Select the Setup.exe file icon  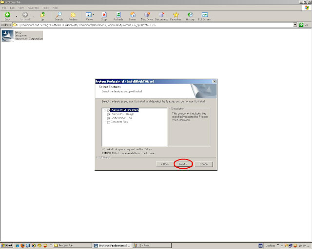[7, 36]
